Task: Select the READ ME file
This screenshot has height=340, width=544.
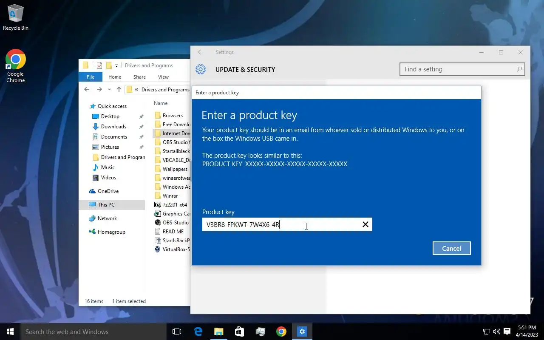Action: (173, 232)
